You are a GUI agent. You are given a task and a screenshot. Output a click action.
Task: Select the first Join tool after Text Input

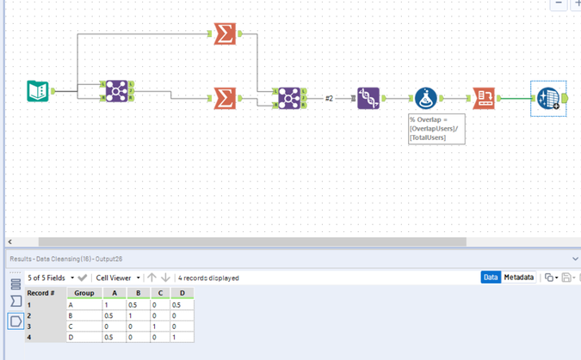point(117,91)
